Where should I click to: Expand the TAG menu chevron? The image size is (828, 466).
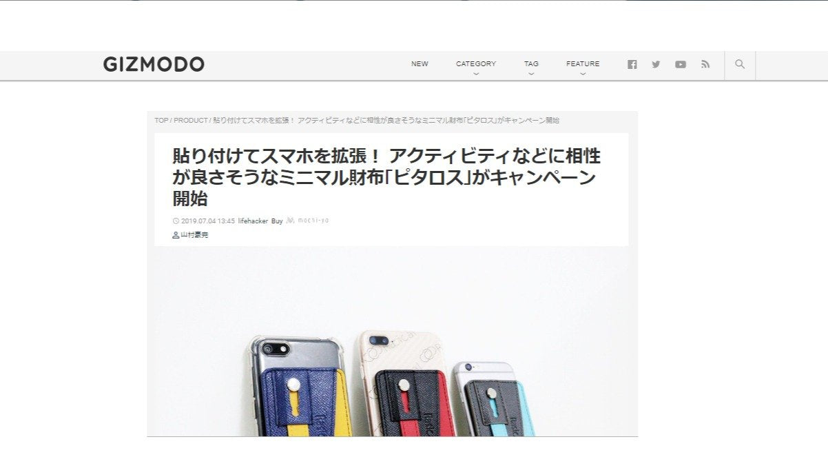click(531, 73)
